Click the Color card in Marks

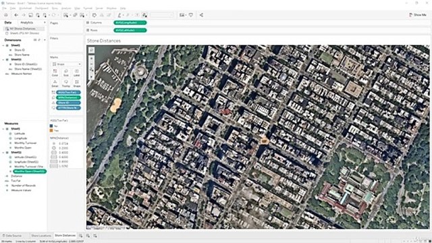(x=55, y=73)
